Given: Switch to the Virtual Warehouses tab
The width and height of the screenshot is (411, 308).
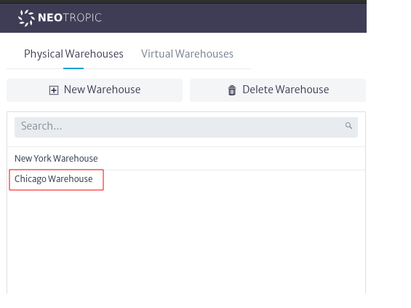Looking at the screenshot, I should click(x=187, y=54).
